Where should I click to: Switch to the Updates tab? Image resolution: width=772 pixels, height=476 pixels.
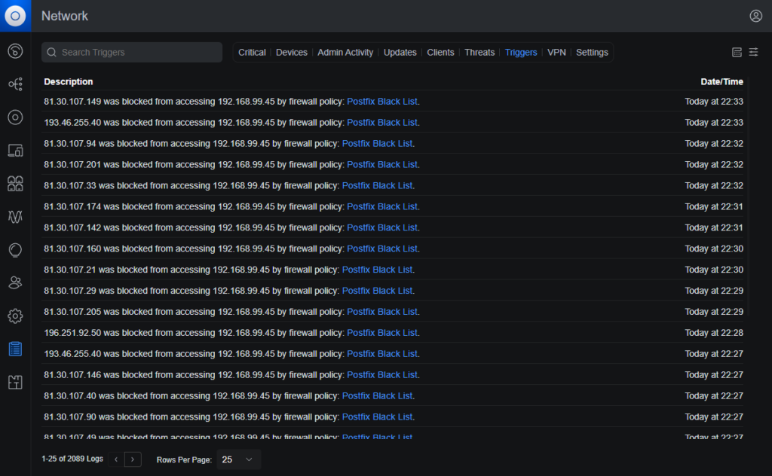pos(400,52)
